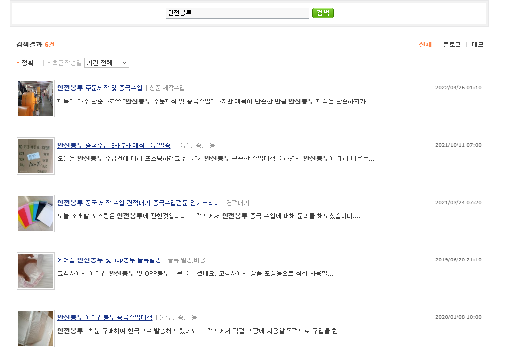
Task: Open post 에어캡 안전봉투 및 opp봉투 물류발송
Action: 109,260
